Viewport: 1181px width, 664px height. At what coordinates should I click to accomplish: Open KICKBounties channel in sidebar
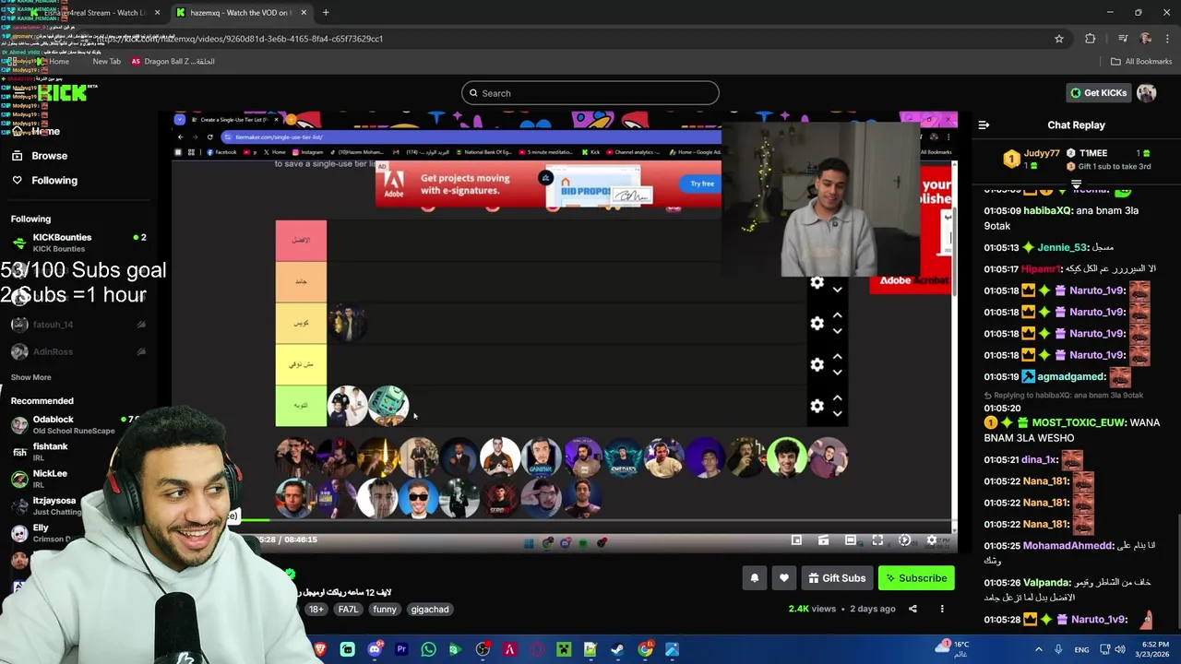point(78,243)
